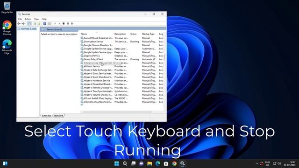Click the Refresh toolbar icon
This screenshot has width=299, height=168.
point(35,23)
